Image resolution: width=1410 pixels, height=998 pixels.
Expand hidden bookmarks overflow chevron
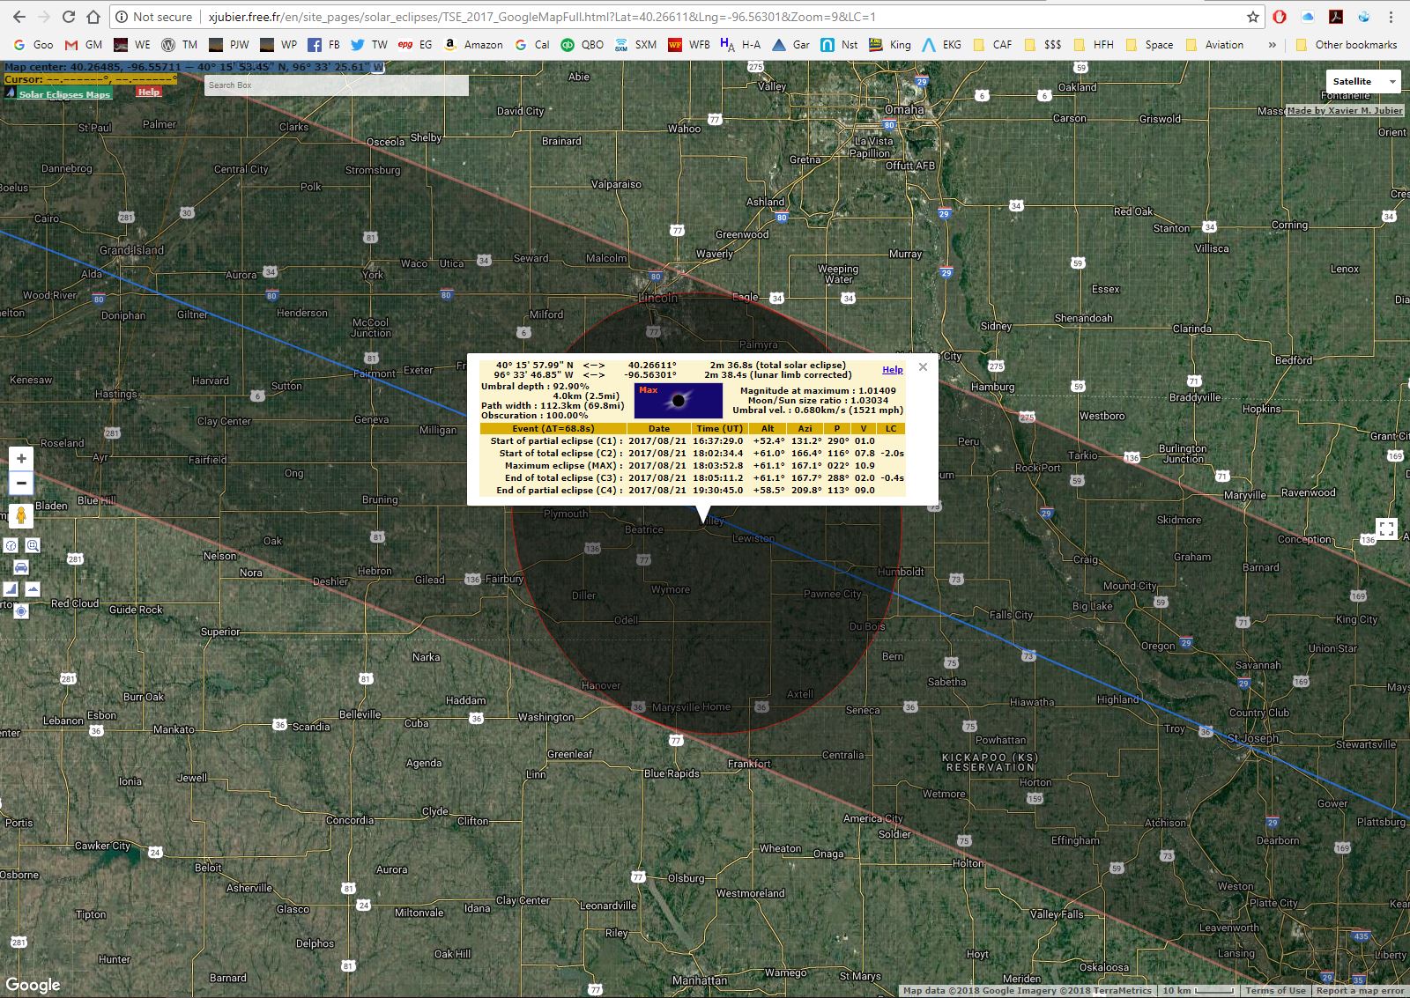[x=1272, y=45]
